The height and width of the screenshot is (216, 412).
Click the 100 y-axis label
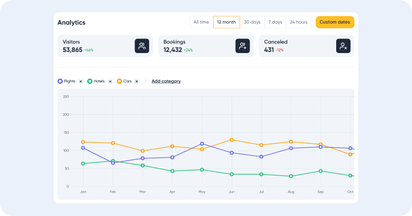66,150
